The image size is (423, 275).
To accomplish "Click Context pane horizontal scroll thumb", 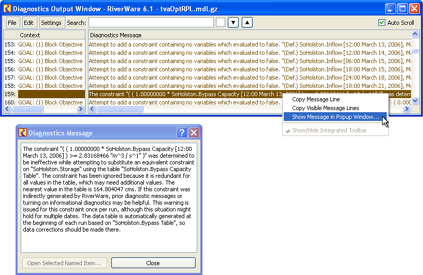I will coord(27,109).
